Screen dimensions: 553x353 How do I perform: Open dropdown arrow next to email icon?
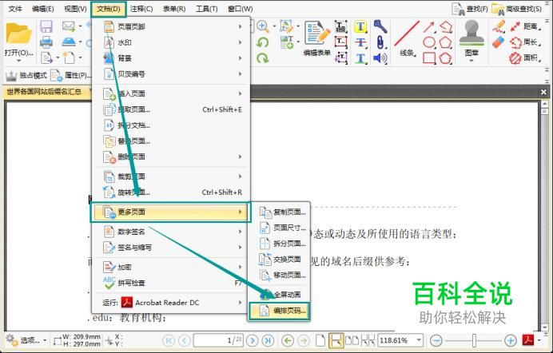click(81, 26)
